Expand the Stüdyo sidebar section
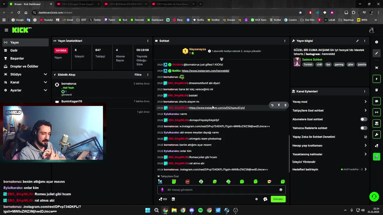This screenshot has width=383, height=215. coord(45,74)
